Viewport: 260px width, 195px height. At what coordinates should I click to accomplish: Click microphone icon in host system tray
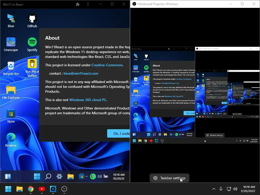(x=221, y=189)
